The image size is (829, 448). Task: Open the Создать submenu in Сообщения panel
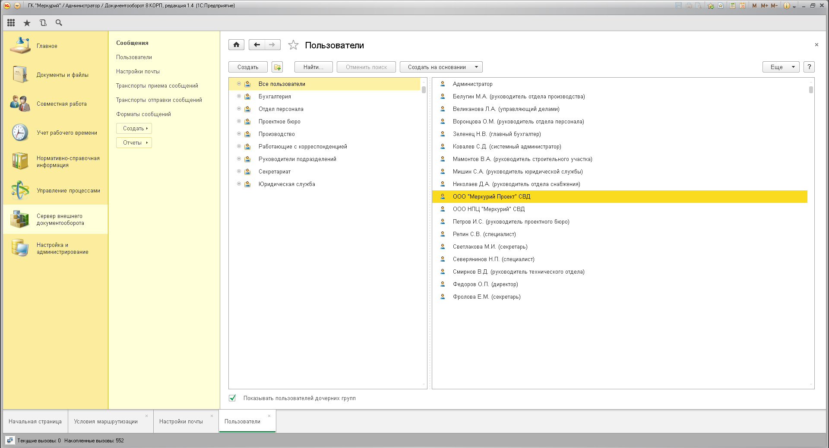click(134, 128)
